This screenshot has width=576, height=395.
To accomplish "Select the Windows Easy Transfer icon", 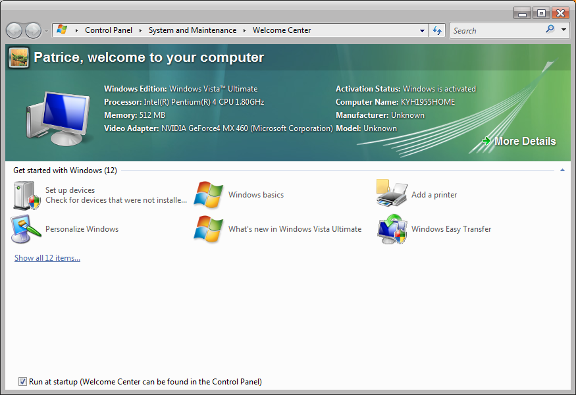I will pyautogui.click(x=392, y=229).
